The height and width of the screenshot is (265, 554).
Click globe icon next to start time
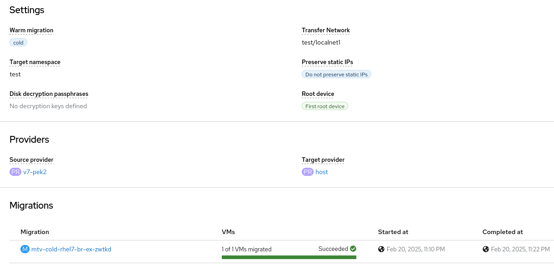(381, 249)
